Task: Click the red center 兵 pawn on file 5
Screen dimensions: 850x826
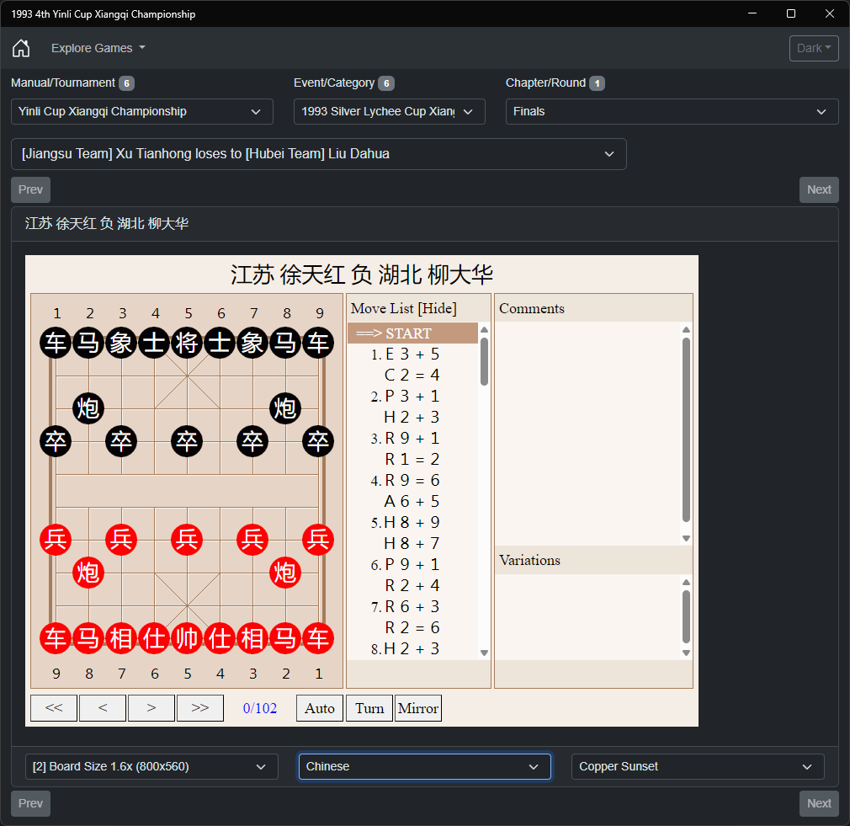Action: pyautogui.click(x=187, y=540)
